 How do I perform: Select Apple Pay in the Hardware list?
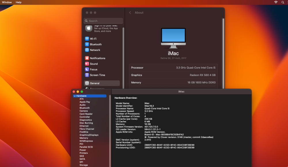click(x=85, y=102)
